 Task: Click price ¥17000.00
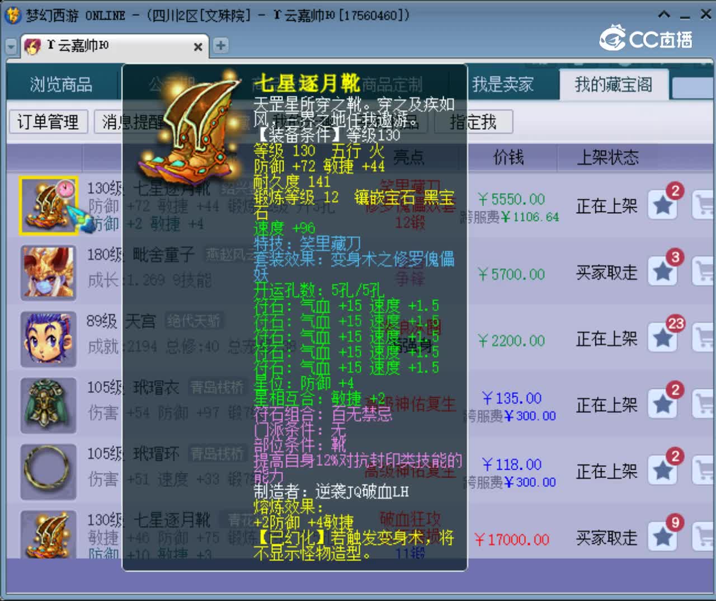point(512,539)
